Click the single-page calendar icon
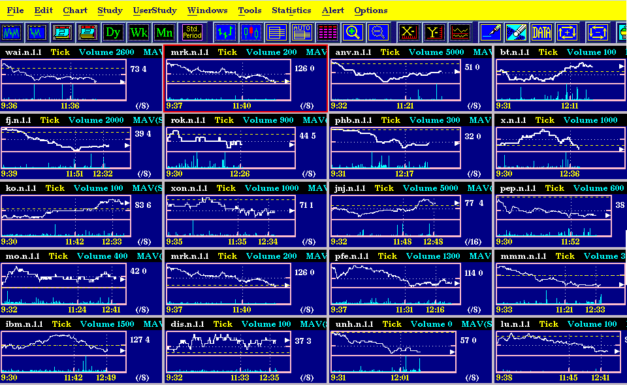 62,33
